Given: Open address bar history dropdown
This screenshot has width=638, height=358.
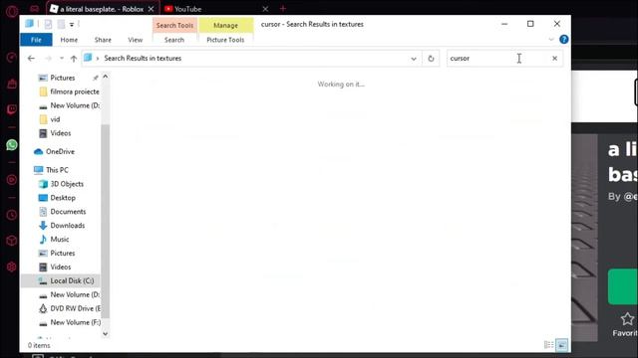Looking at the screenshot, I should tap(414, 59).
